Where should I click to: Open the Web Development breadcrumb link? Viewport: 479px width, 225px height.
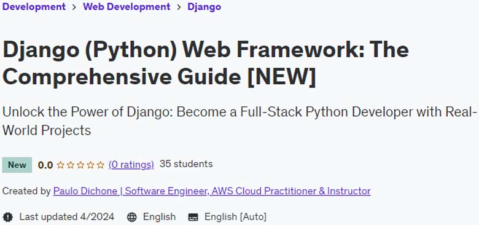[x=127, y=6]
